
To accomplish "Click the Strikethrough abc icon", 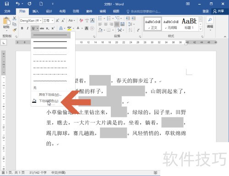I will pos(42,28).
